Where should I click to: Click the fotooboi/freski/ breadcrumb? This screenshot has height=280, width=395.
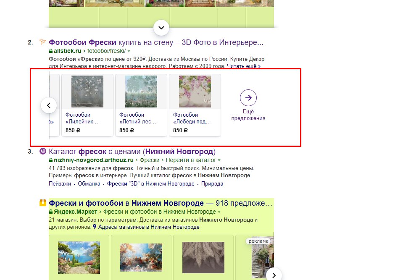pyautogui.click(x=106, y=51)
